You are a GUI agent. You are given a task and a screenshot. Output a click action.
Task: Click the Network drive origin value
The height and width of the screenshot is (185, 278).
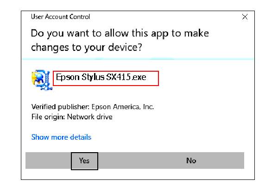(x=90, y=117)
